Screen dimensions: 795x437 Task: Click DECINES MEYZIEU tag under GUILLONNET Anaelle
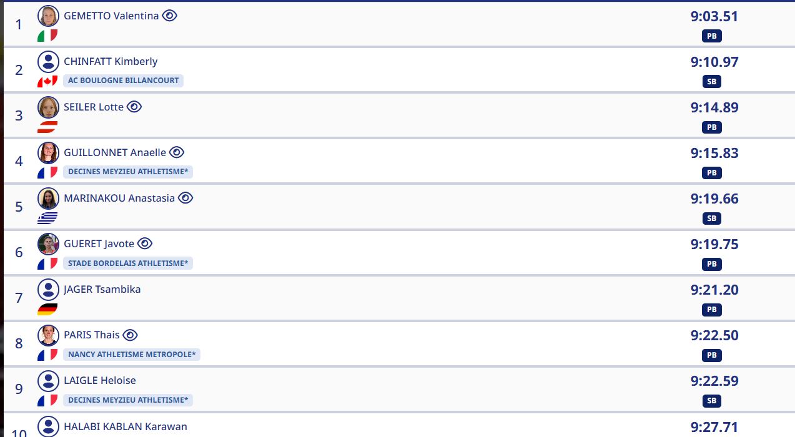pyautogui.click(x=128, y=172)
